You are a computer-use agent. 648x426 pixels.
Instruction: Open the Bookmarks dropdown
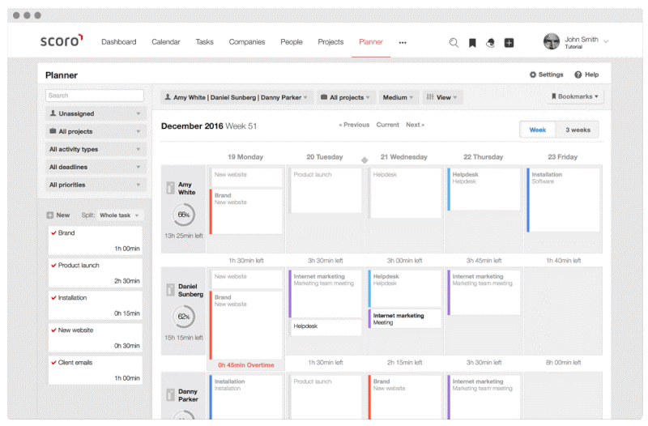(x=575, y=96)
